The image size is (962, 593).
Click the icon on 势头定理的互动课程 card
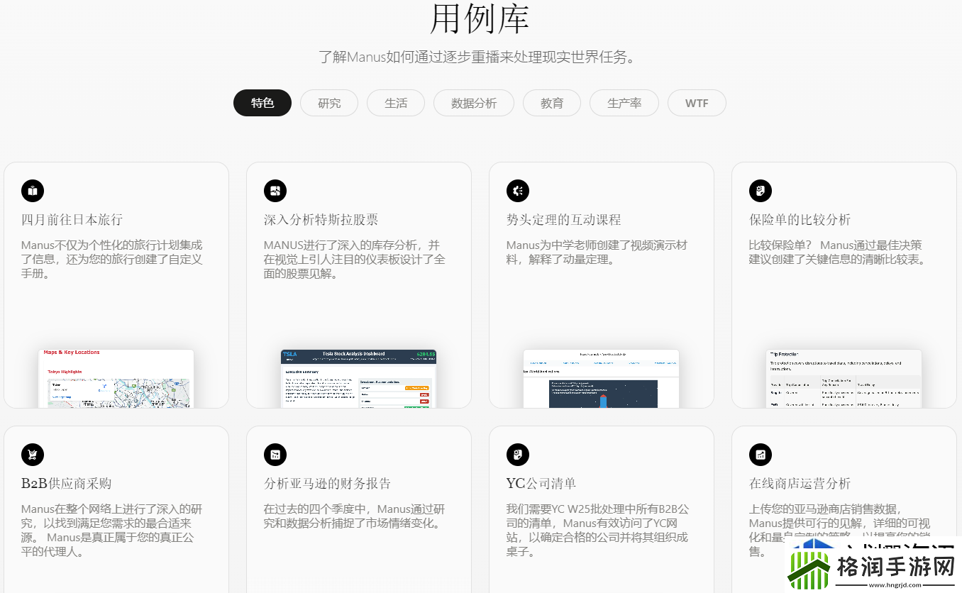pyautogui.click(x=518, y=191)
